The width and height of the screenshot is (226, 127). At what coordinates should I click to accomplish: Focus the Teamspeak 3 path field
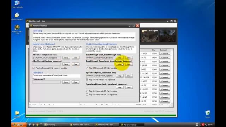coord(47,82)
